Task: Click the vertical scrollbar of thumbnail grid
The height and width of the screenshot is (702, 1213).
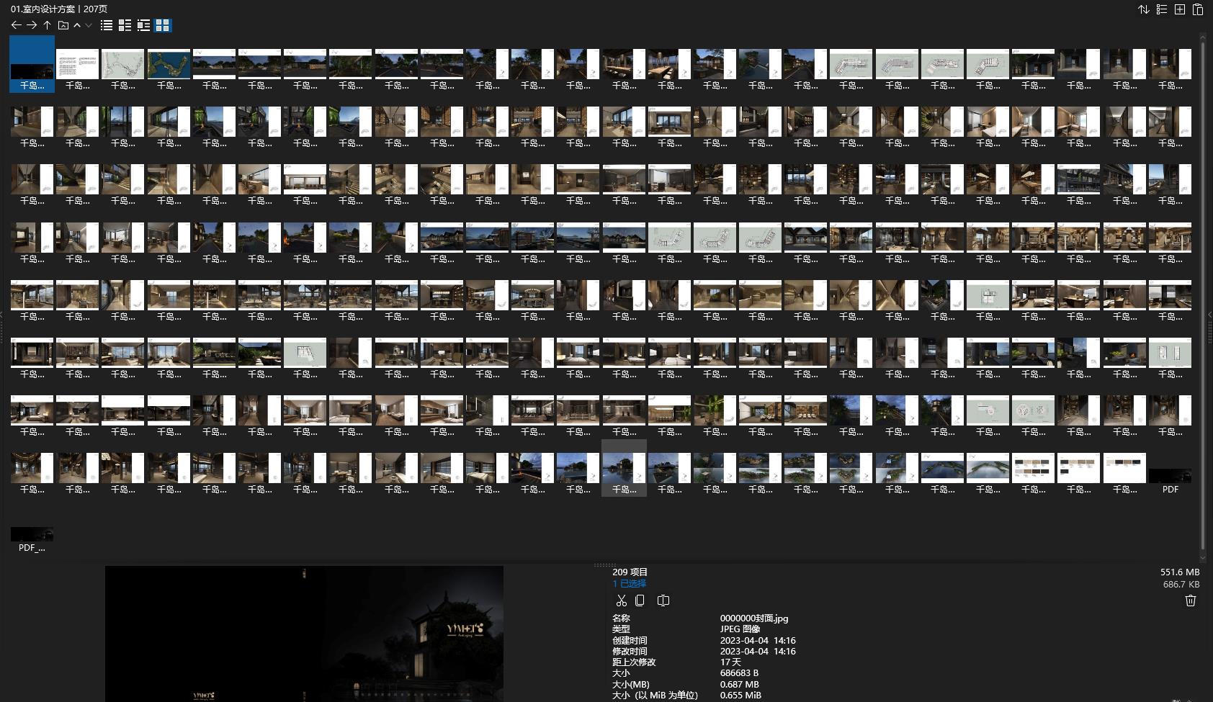Action: pos(1202,288)
